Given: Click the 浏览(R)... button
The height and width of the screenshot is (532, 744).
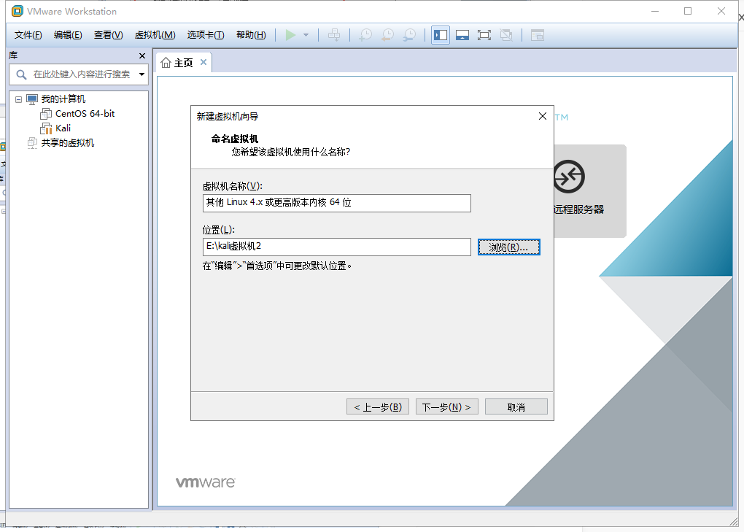Looking at the screenshot, I should coord(508,247).
